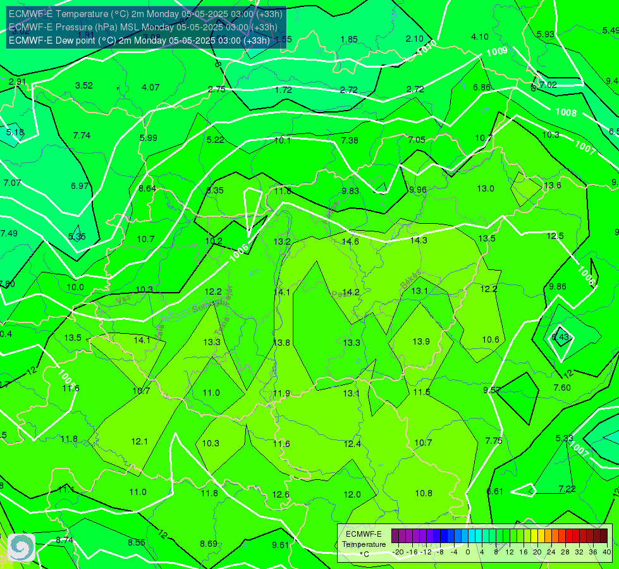Click the 8.64 temperature value
The width and height of the screenshot is (619, 569).
147,189
